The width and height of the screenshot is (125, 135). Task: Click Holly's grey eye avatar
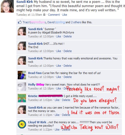click(x=22, y=87)
